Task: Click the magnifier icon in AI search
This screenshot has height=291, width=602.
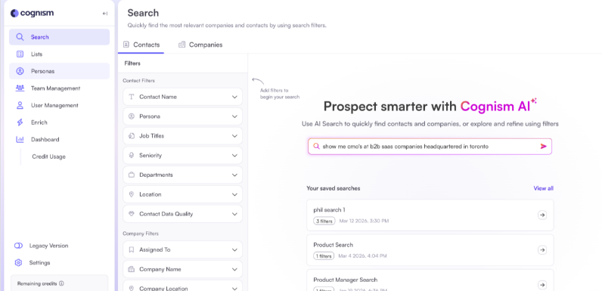Action: [x=316, y=147]
